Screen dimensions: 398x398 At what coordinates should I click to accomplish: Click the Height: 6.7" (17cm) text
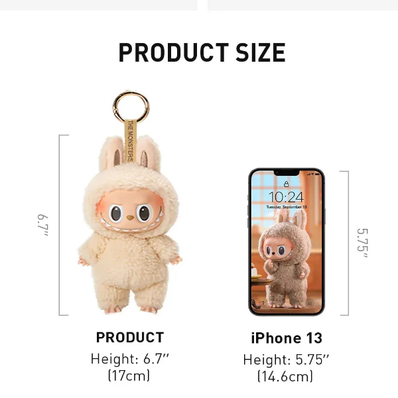click(x=130, y=367)
